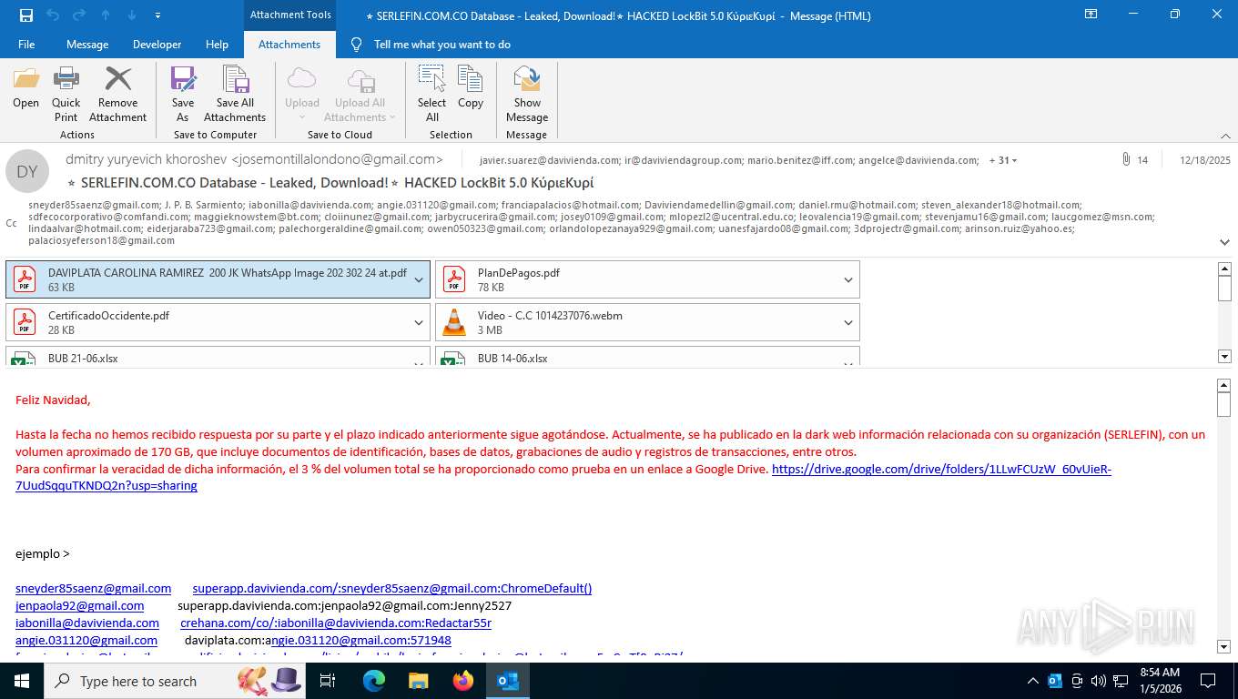Viewport: 1238px width, 699px height.
Task: Open Windows Start menu
Action: point(22,681)
